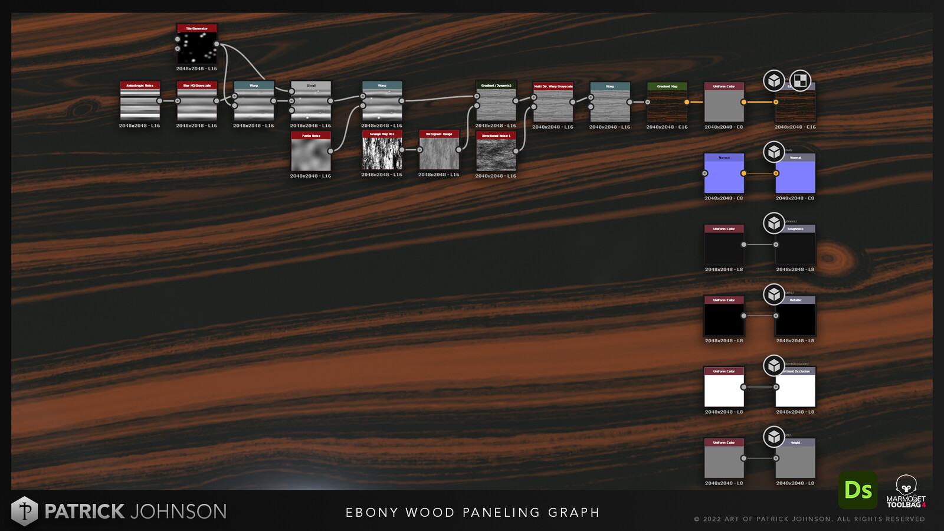Click the 2022 Art of Patrick Johnson copyright text

pos(809,519)
